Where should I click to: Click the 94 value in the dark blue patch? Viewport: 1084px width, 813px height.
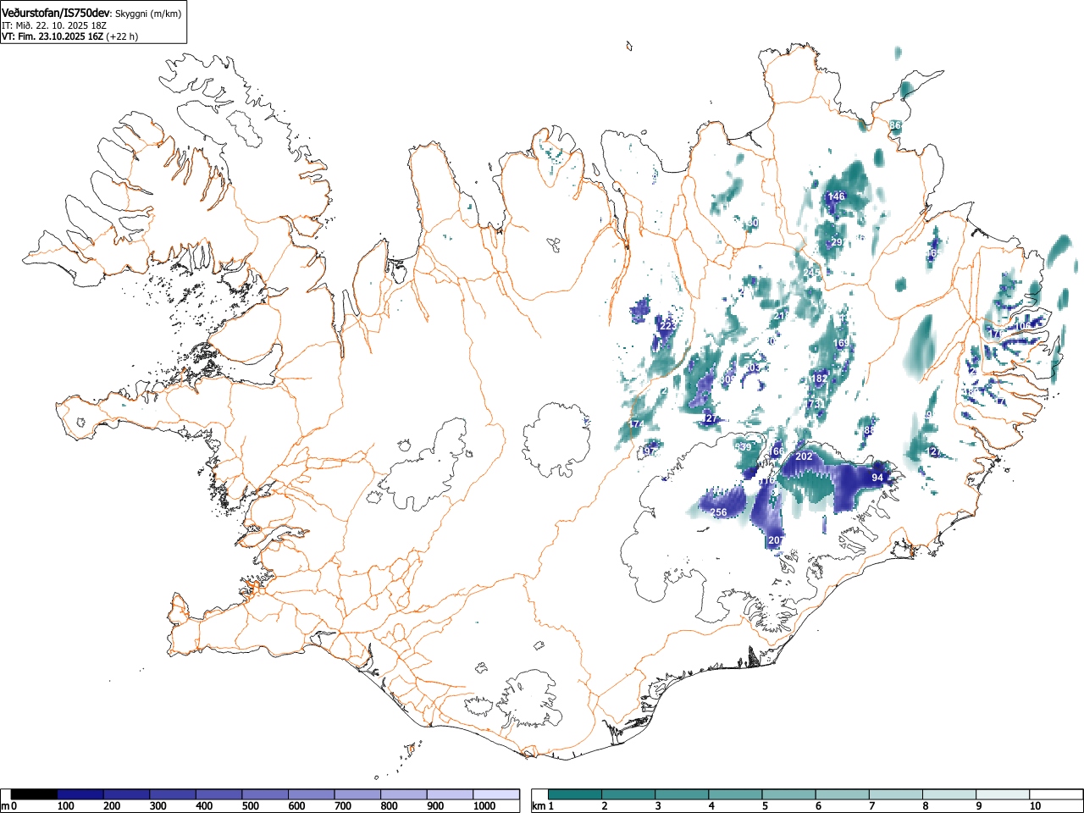click(x=877, y=478)
